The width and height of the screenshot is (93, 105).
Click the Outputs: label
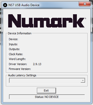14,49
